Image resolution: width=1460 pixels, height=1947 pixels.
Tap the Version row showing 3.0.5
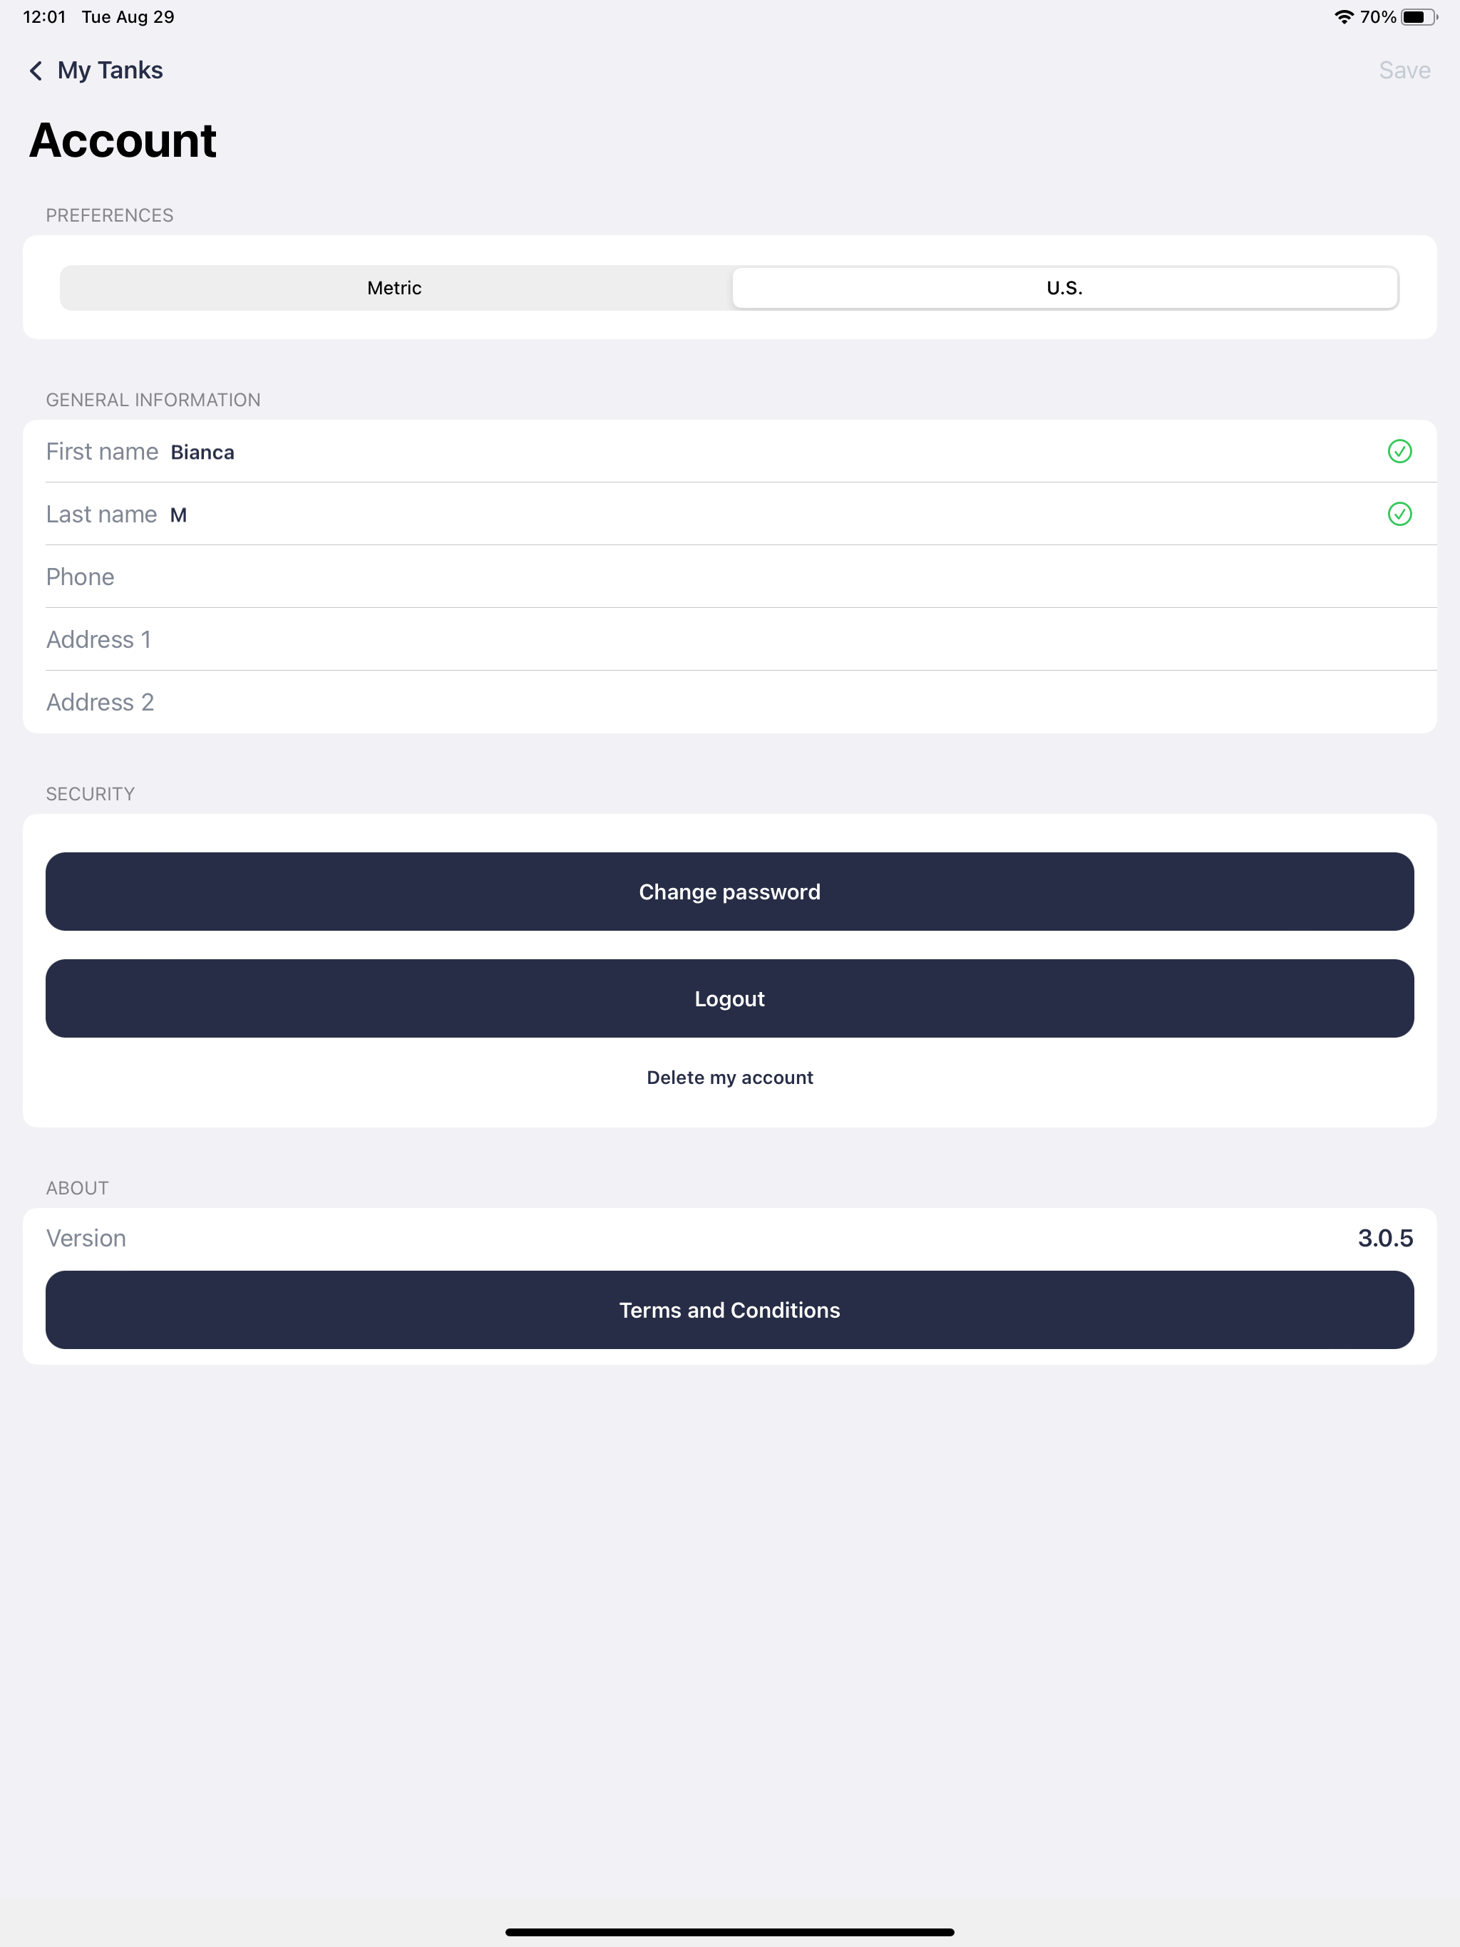729,1238
